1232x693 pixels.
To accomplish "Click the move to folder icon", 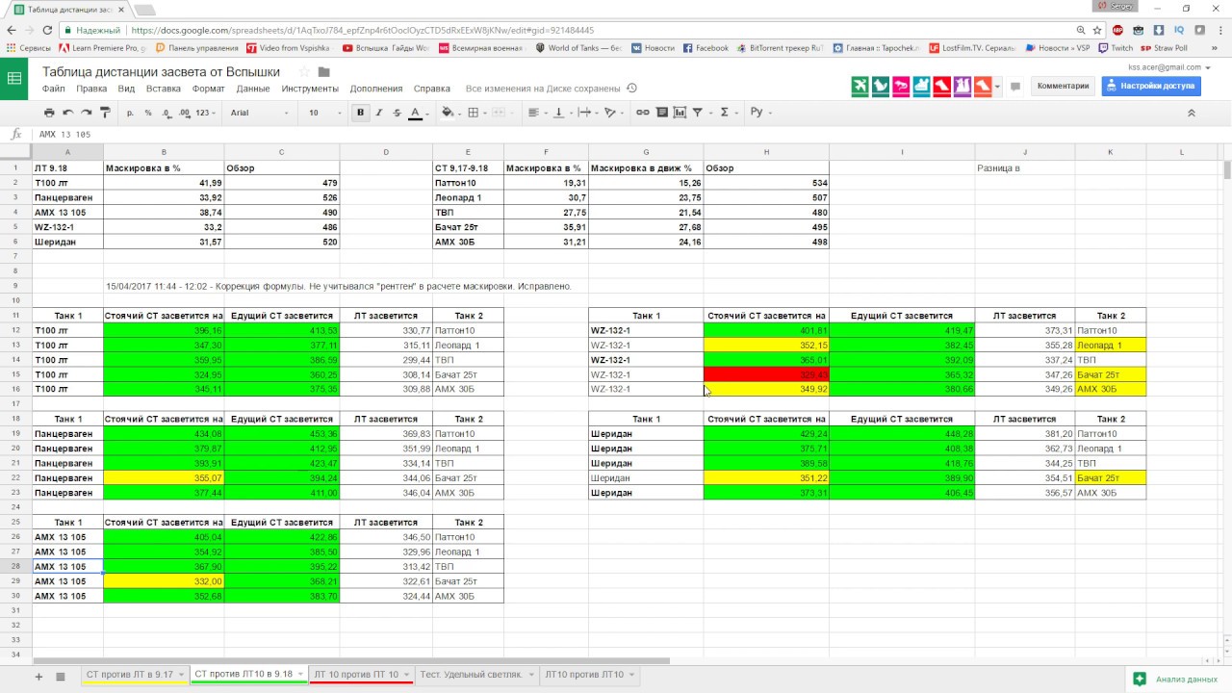I will (x=323, y=71).
